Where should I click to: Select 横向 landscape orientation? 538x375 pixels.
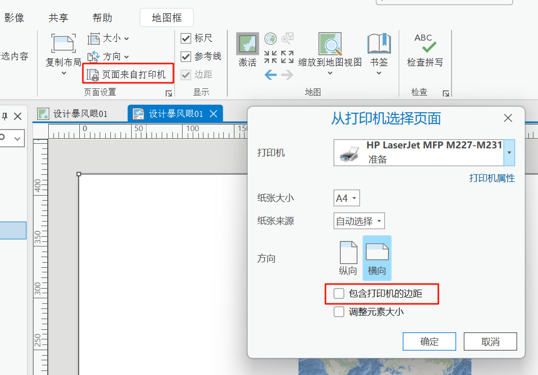point(377,258)
